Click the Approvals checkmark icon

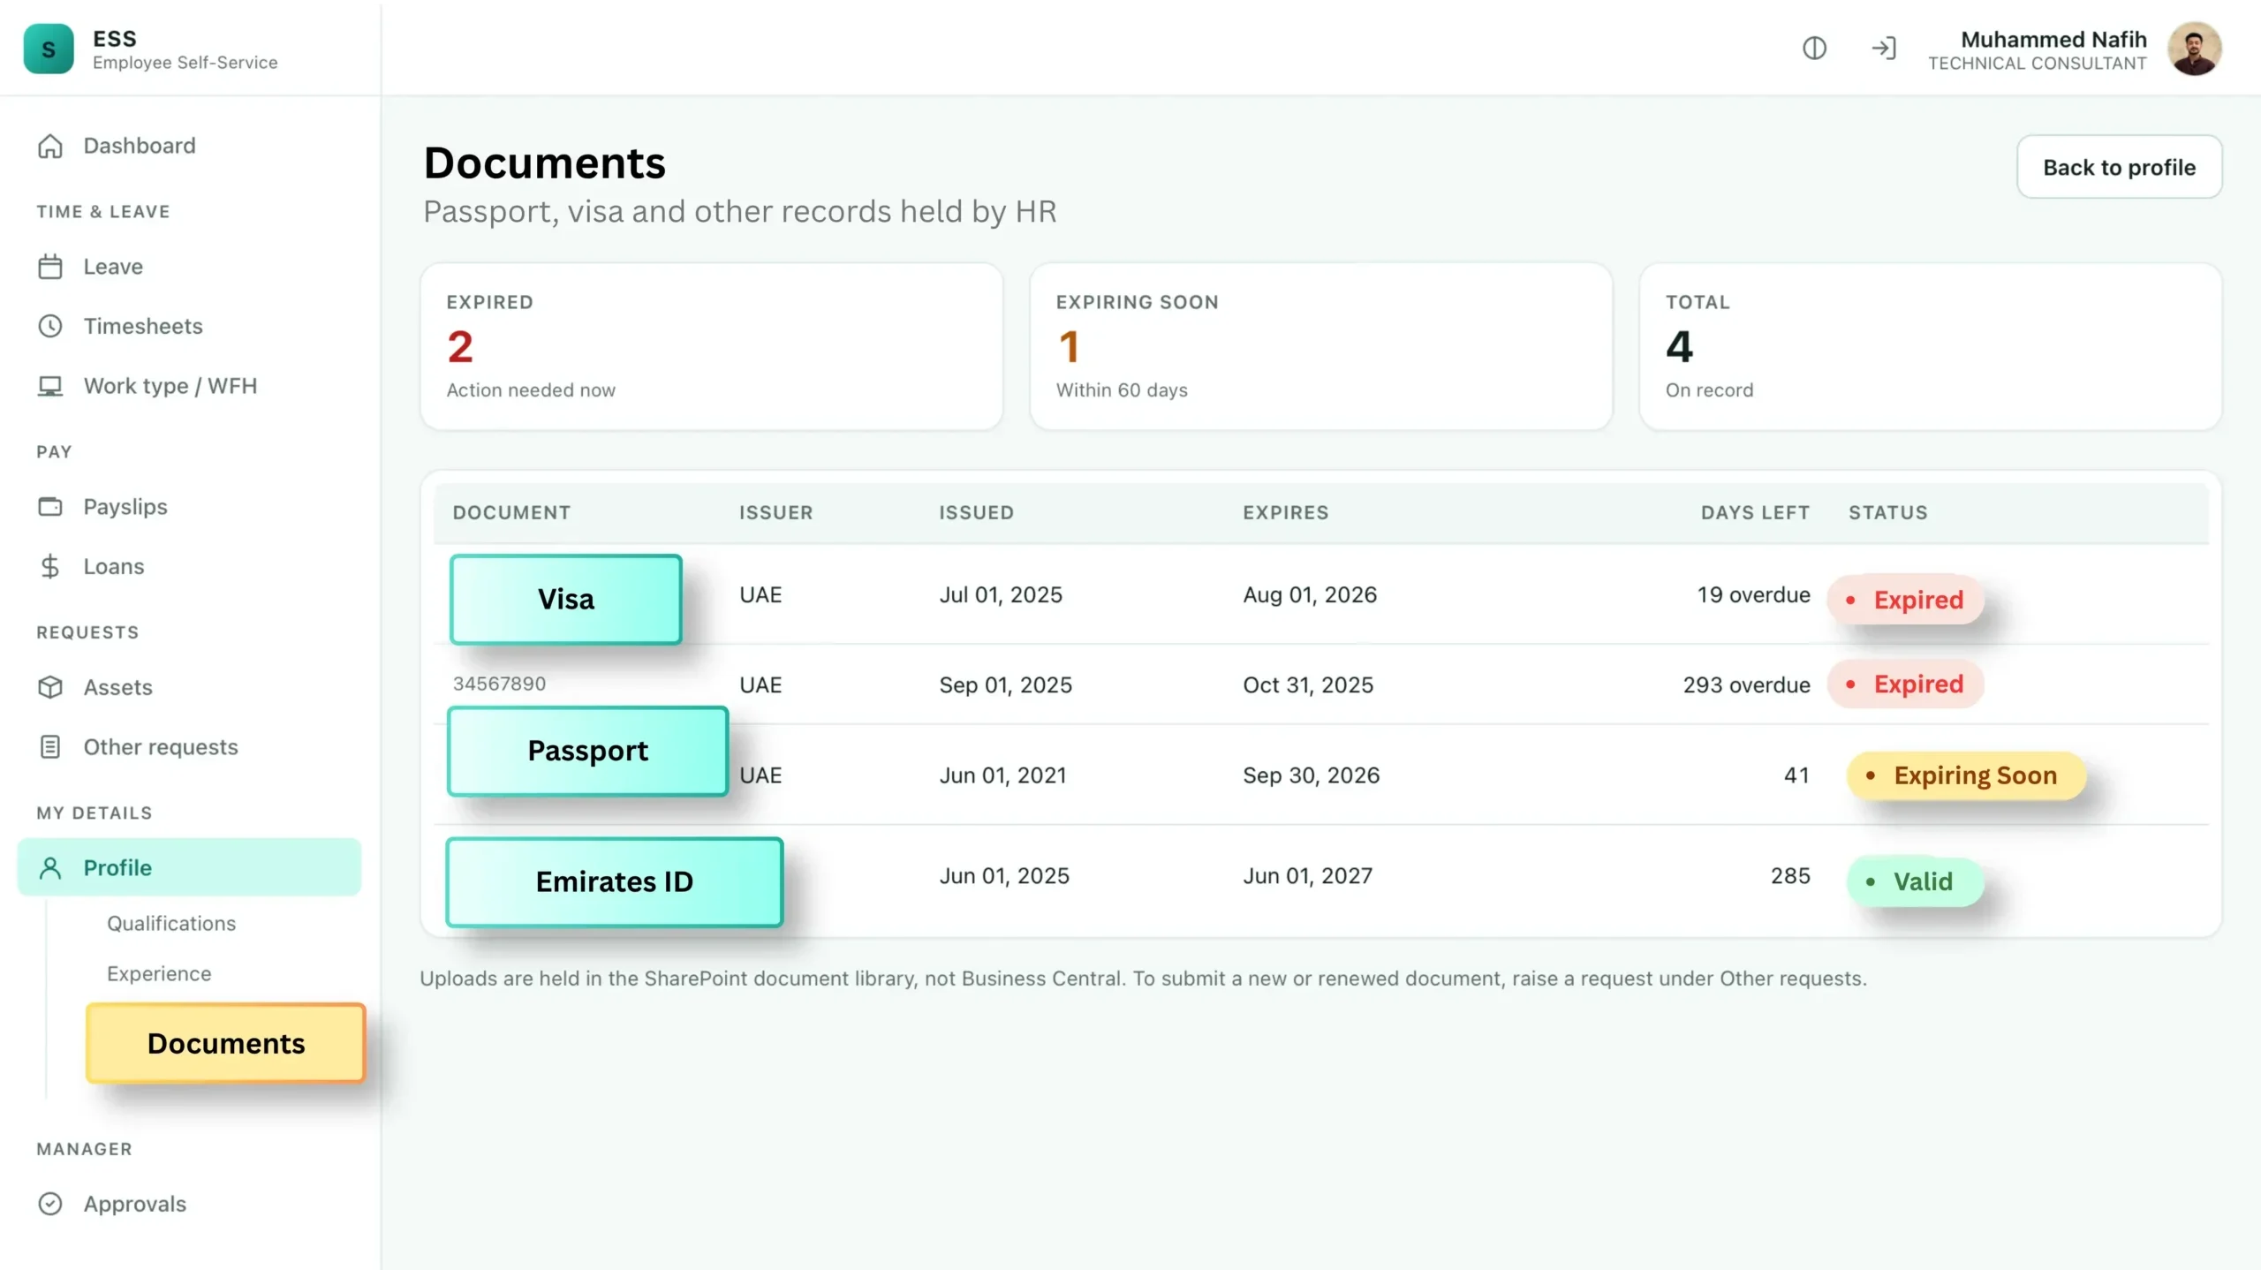[x=50, y=1204]
